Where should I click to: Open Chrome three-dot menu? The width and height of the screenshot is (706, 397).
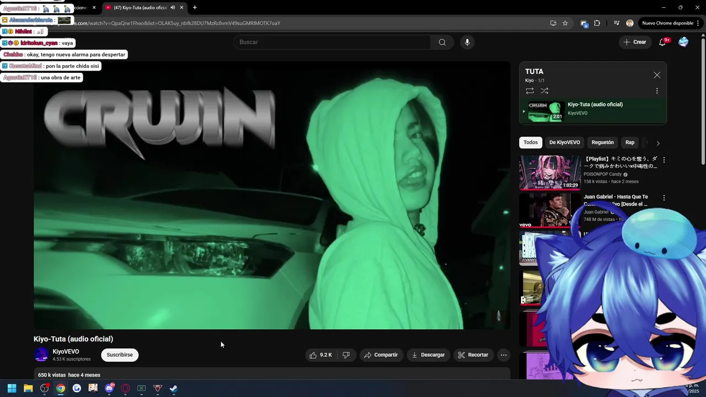coord(698,23)
